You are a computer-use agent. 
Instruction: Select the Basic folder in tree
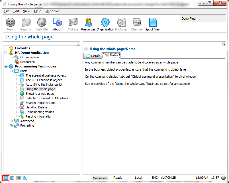tap(24, 71)
